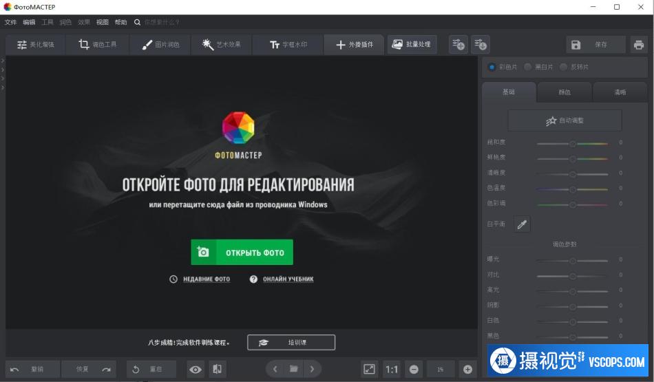Click the 批量处理 batch processing button
This screenshot has height=382, width=654.
412,44
